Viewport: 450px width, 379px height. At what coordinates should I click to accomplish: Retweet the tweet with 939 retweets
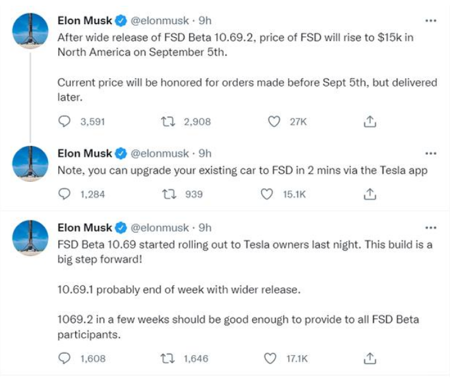(x=169, y=195)
